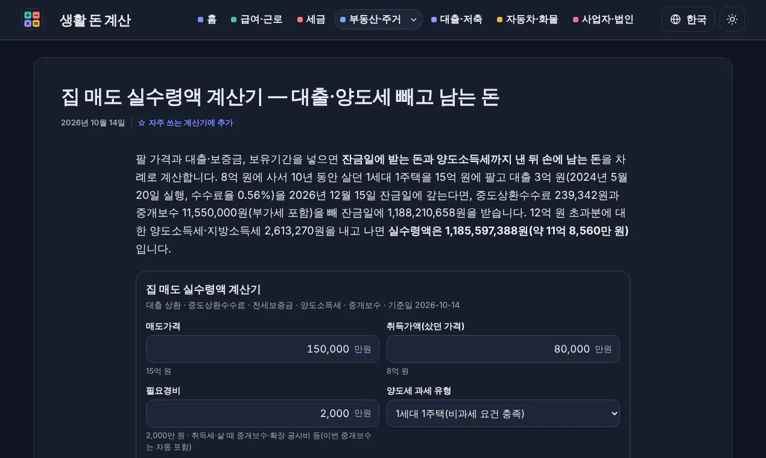Focus the 취득가액 input field
The image size is (766, 458).
(x=503, y=349)
